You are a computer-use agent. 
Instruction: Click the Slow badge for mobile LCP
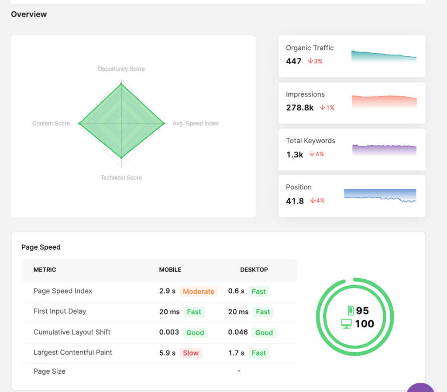point(191,353)
